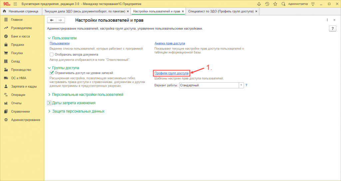Collapse the Пользователи group
Image resolution: width=341 pixels, height=181 pixels.
pyautogui.click(x=49, y=38)
